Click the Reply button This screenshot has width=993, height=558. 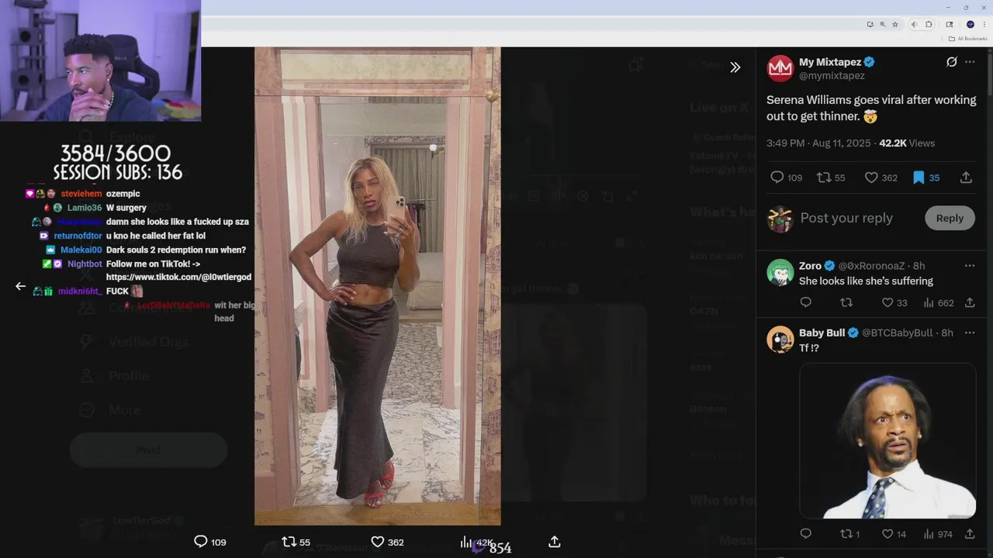[950, 219]
